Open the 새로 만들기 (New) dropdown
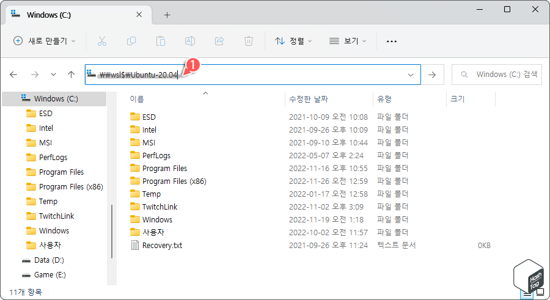550x300 pixels. [x=45, y=41]
